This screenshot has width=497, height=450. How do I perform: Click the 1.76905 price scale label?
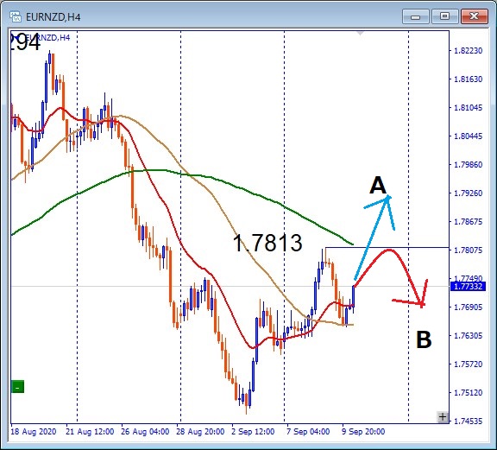pyautogui.click(x=469, y=307)
